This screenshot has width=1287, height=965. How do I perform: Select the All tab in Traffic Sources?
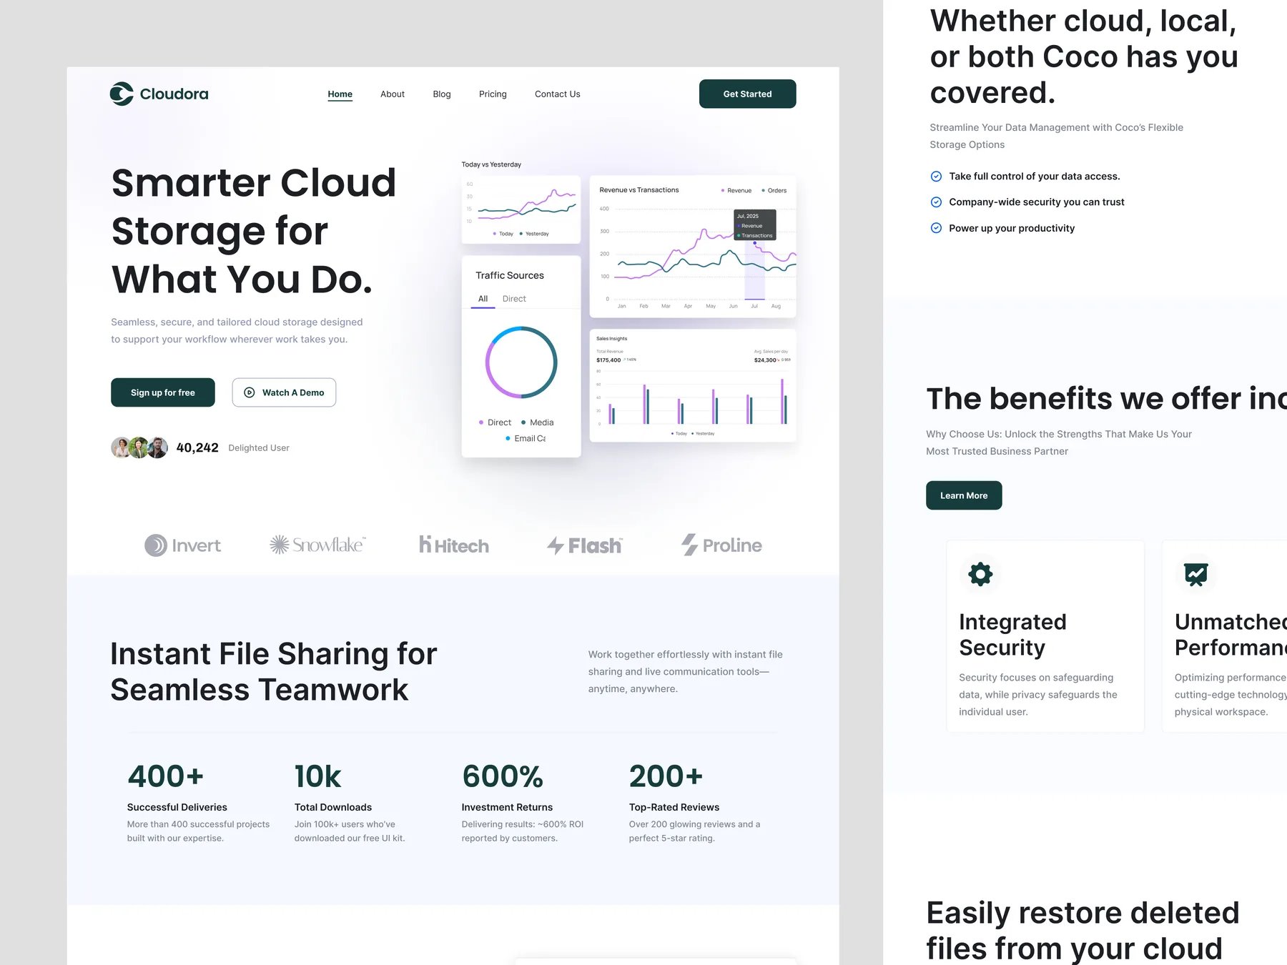[x=483, y=299]
